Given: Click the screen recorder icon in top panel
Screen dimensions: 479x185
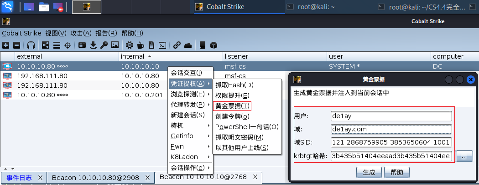Looking at the screenshot, I should 58,7.
